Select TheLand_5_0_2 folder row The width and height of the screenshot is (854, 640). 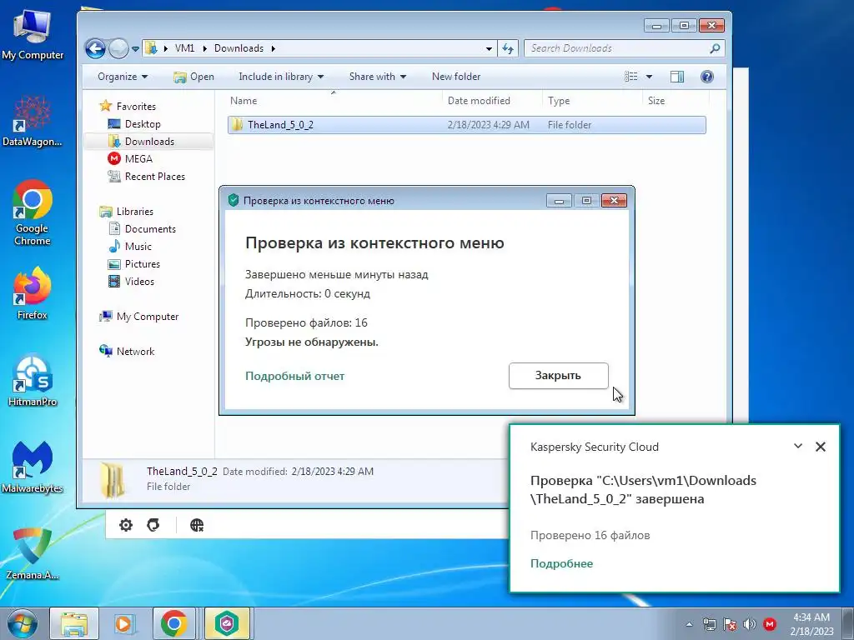(x=467, y=125)
